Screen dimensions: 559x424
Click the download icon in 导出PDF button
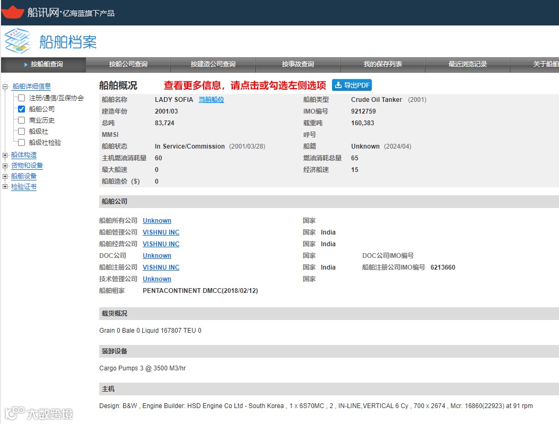(338, 85)
